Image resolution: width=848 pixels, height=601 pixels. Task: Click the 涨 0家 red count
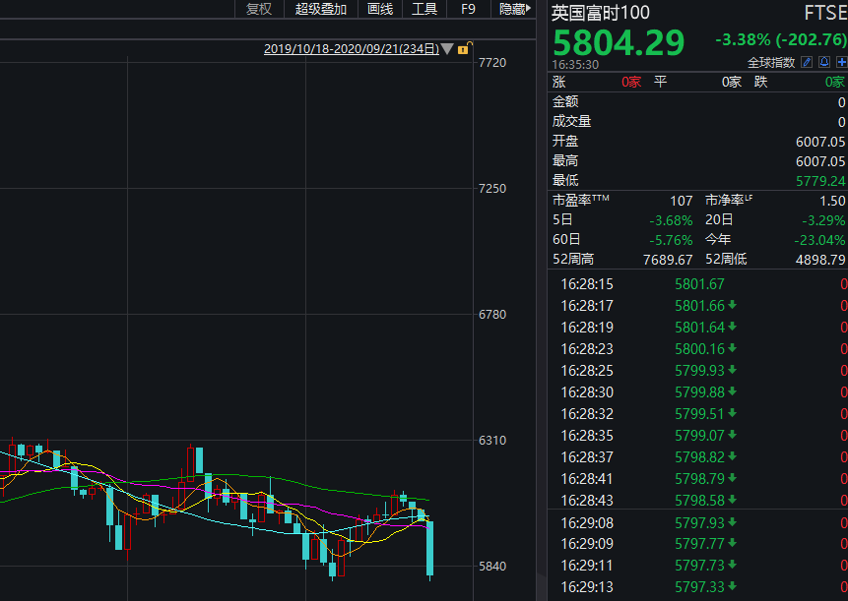click(631, 82)
